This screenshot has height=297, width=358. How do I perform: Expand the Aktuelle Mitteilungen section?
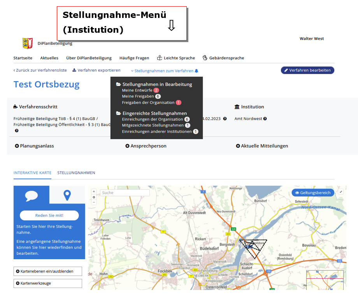click(262, 146)
